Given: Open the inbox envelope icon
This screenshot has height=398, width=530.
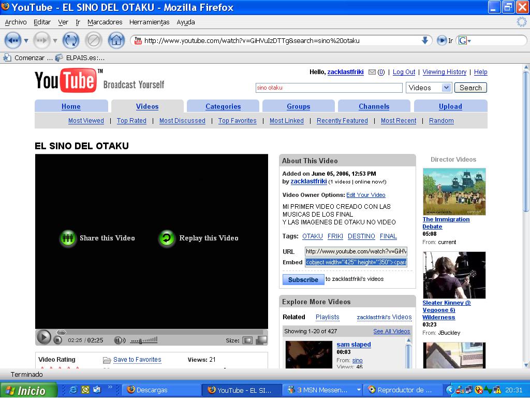Looking at the screenshot, I should [x=372, y=72].
